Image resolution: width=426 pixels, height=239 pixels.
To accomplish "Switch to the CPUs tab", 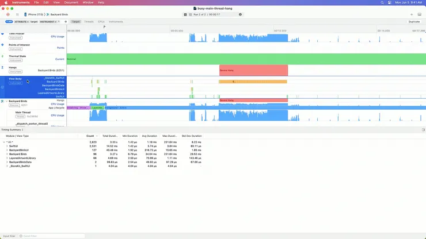I will [x=101, y=22].
